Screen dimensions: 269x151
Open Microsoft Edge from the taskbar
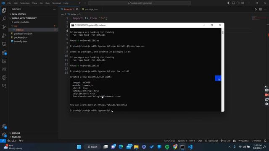click(121, 147)
